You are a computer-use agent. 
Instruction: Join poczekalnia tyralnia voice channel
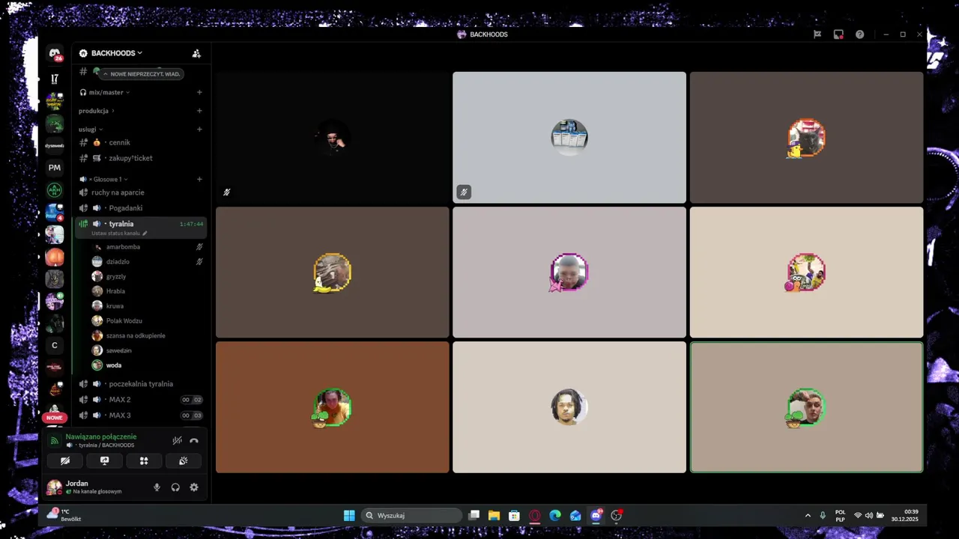click(x=140, y=384)
